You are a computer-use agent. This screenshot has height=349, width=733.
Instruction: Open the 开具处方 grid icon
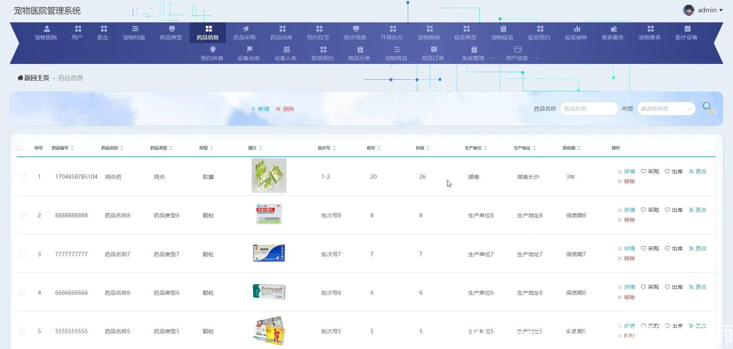point(393,29)
